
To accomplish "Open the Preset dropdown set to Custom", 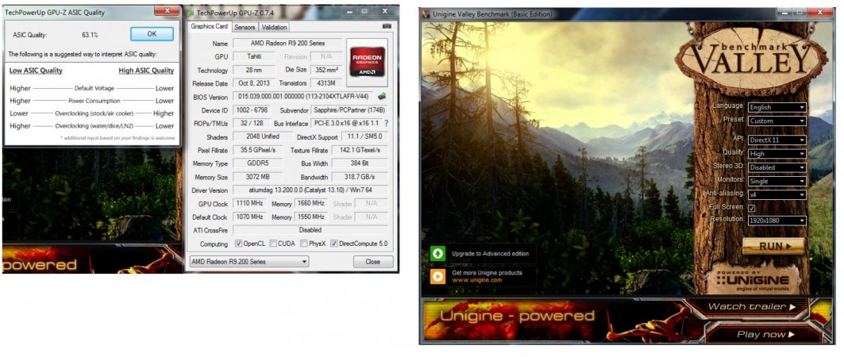I will point(777,121).
